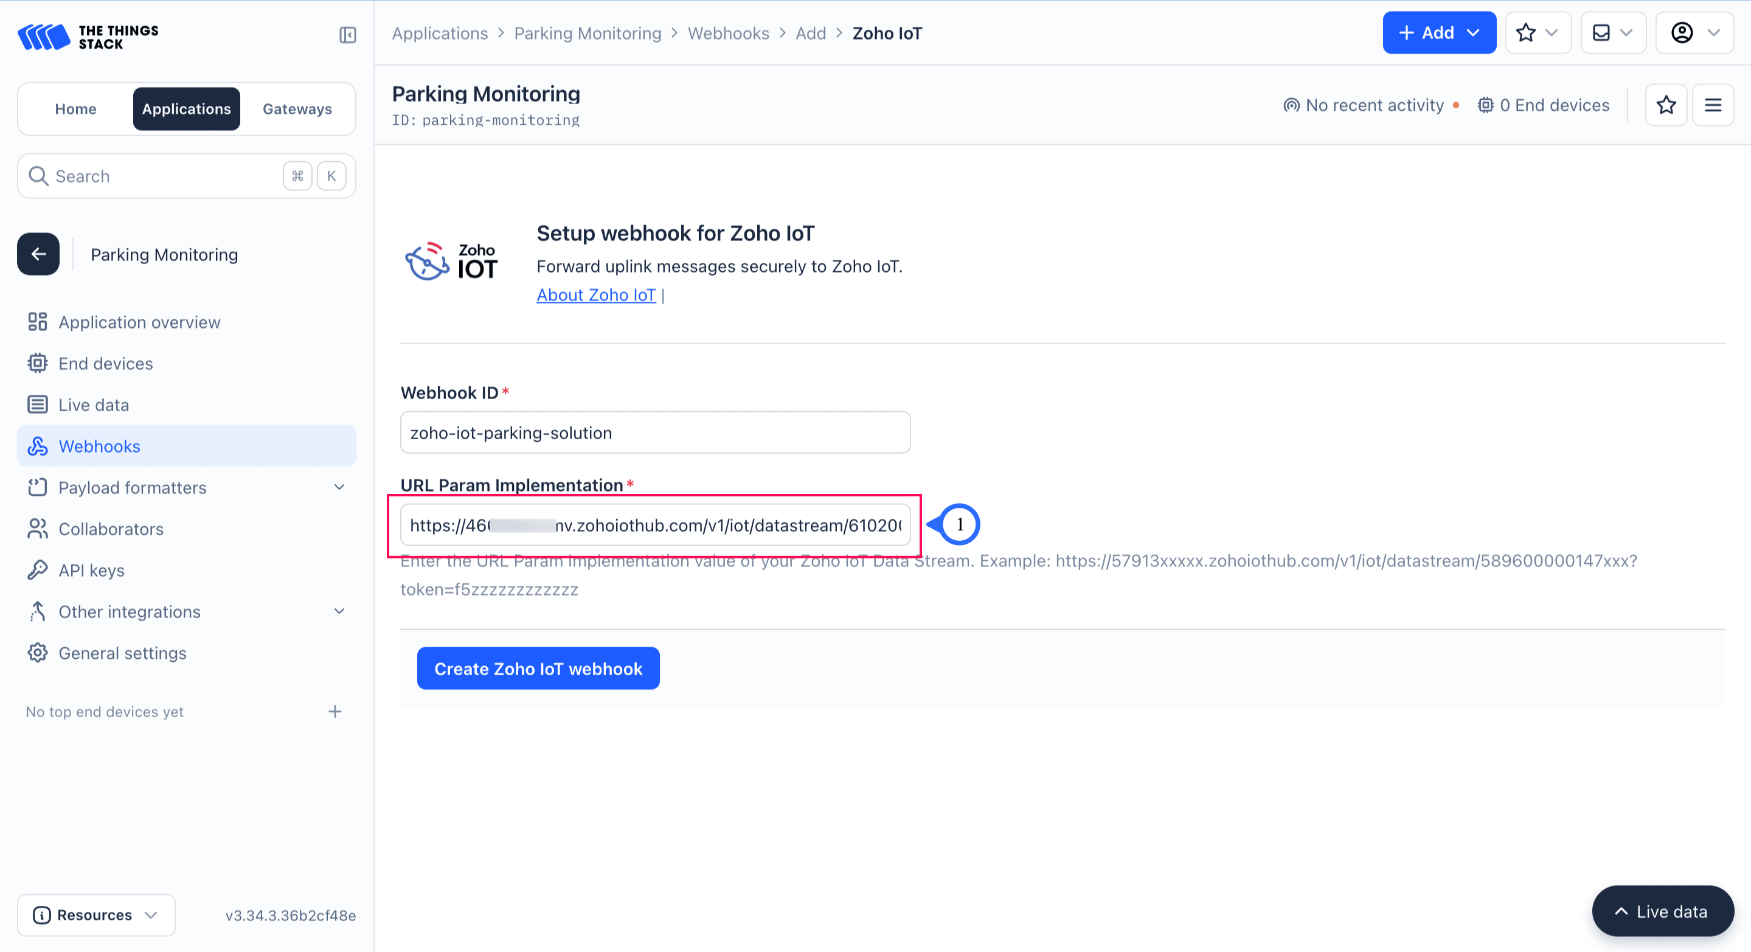Star the Parking Monitoring application
The width and height of the screenshot is (1751, 952).
pyautogui.click(x=1666, y=105)
